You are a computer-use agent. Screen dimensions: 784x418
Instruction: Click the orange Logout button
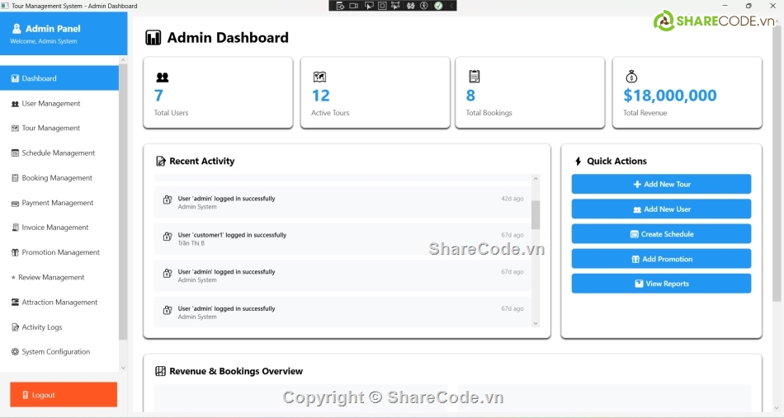[x=64, y=395]
